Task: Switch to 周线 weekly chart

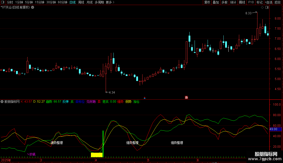Action: (81, 2)
